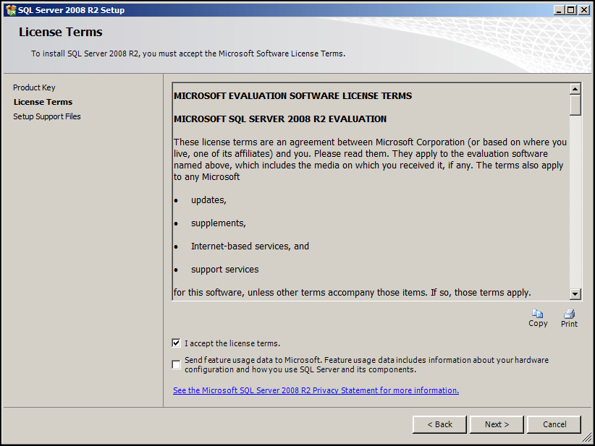
Task: Toggle the accept license terms checkbox
Action: tap(176, 343)
